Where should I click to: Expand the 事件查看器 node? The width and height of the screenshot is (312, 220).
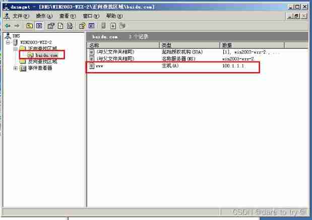coord(16,68)
